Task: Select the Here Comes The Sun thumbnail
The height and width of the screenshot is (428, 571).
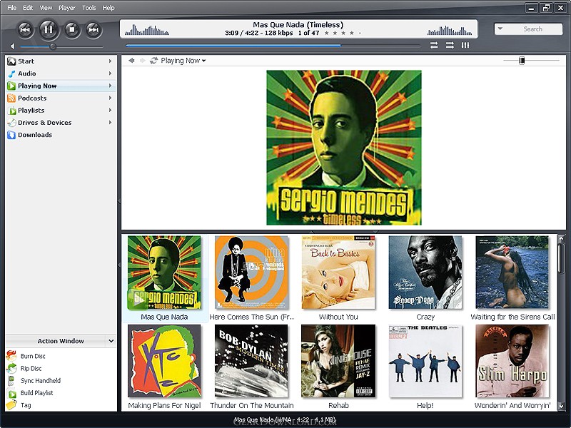Action: coord(252,272)
